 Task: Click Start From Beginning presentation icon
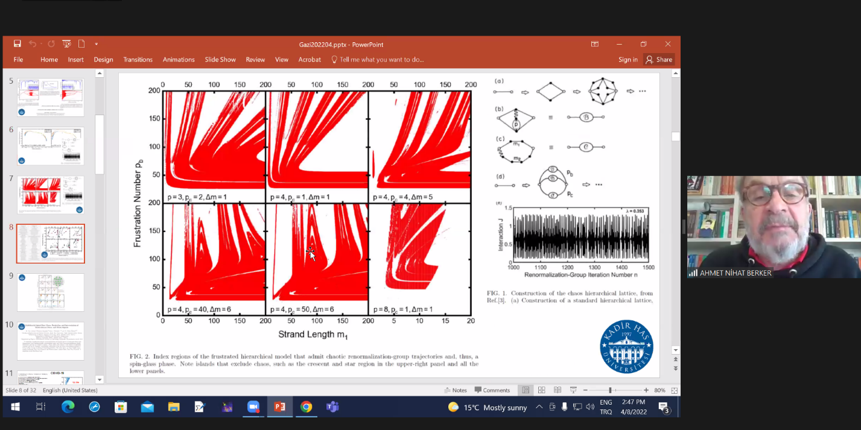click(66, 44)
